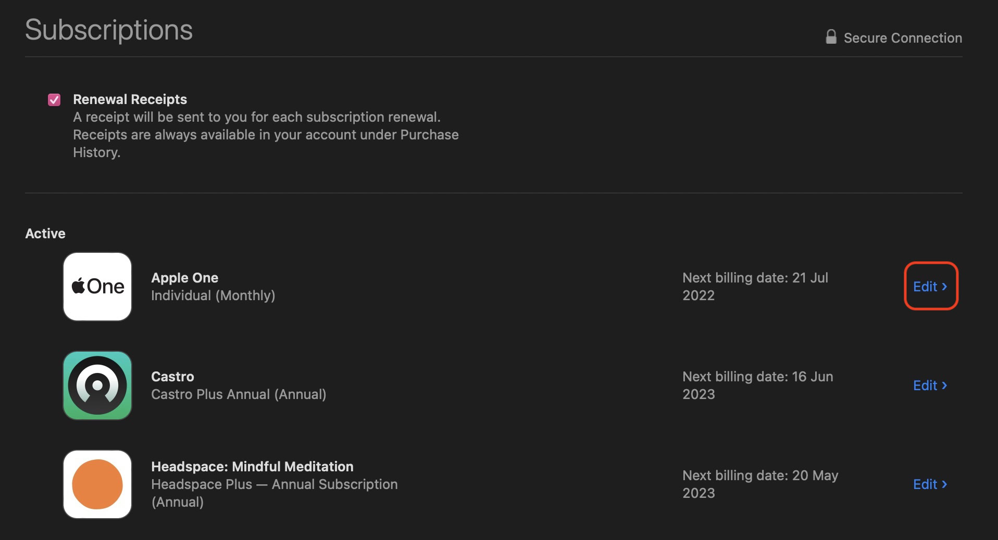The width and height of the screenshot is (998, 540).
Task: Click the Castro Plus Annual plan text
Action: [x=239, y=394]
